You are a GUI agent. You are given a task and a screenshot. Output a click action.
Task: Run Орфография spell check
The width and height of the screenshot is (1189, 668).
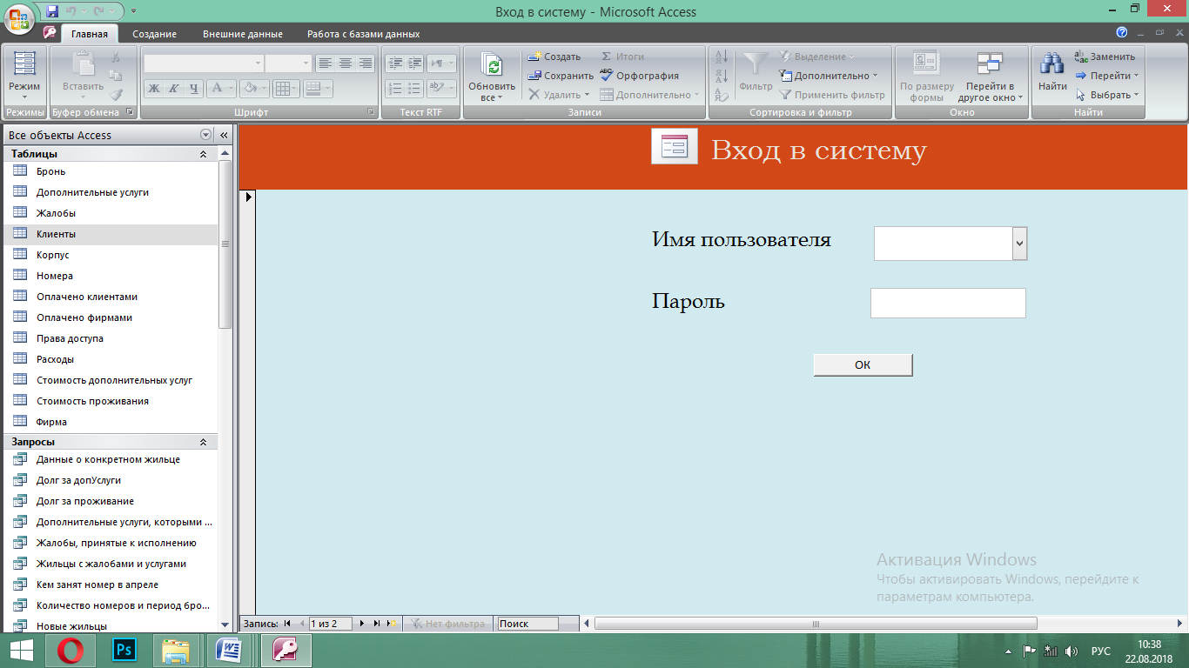point(640,76)
